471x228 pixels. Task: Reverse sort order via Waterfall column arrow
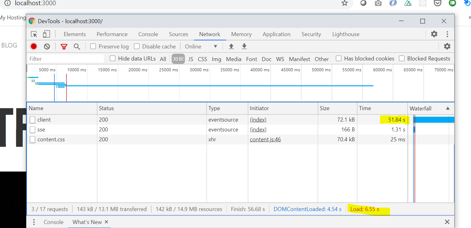pyautogui.click(x=448, y=108)
